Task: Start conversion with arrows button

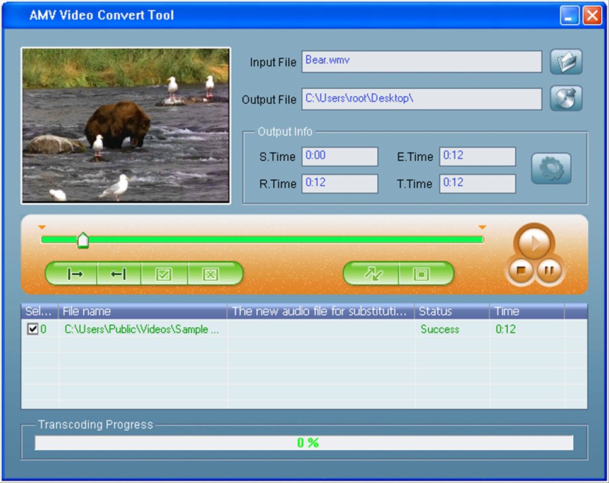Action: [x=372, y=274]
